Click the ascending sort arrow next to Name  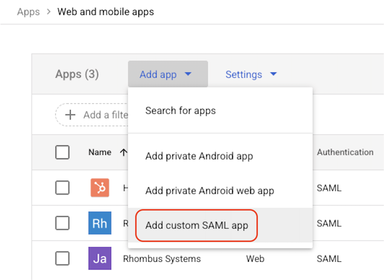pos(123,152)
